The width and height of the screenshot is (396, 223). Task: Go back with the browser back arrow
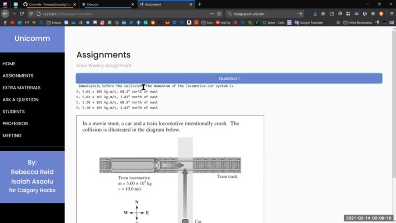(5, 14)
